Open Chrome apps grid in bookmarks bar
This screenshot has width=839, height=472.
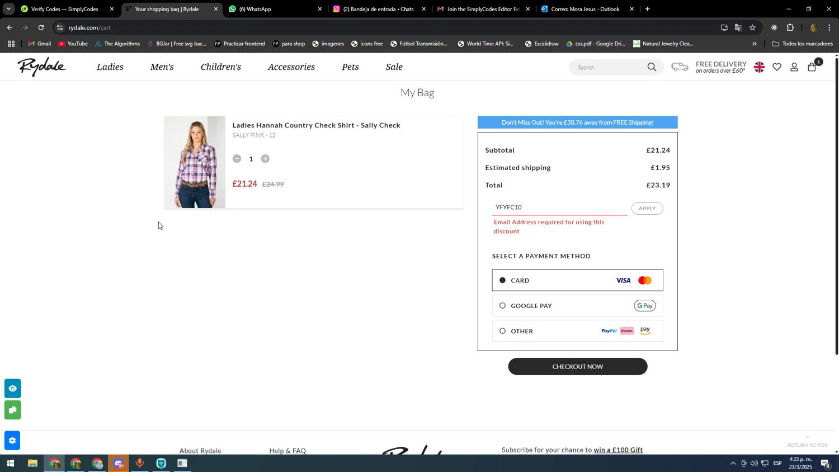[11, 44]
